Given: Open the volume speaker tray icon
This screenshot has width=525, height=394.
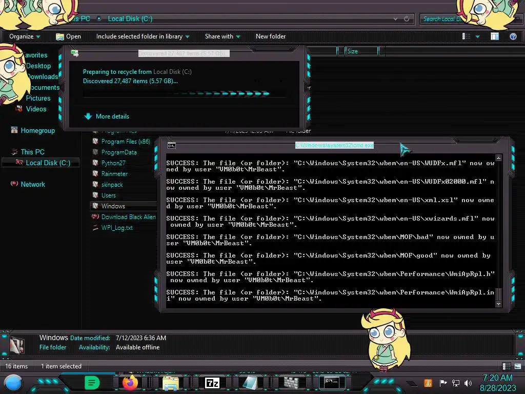Looking at the screenshot, I should [x=468, y=383].
